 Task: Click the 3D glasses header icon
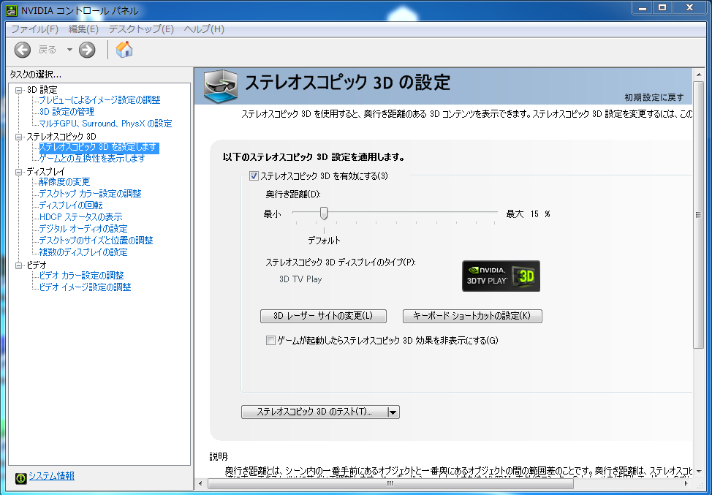click(220, 86)
